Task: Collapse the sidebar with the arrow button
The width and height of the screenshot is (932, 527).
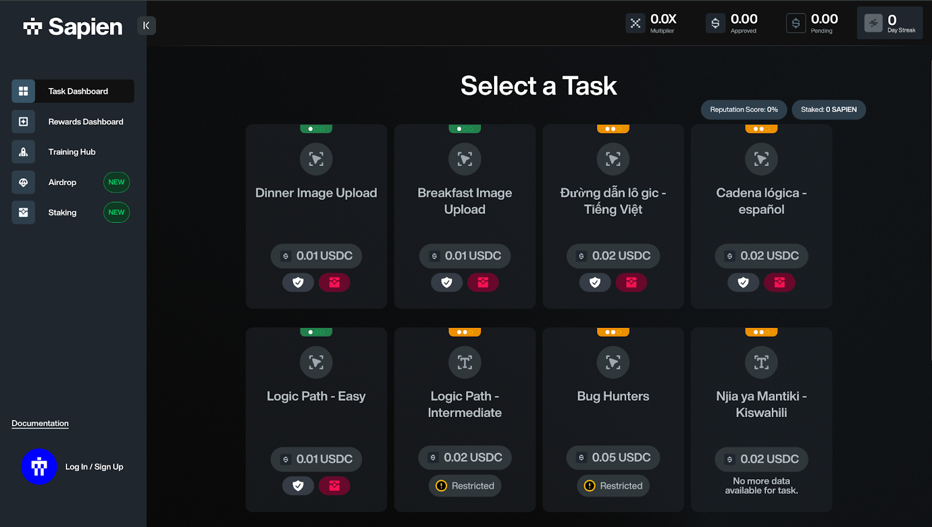Action: (x=146, y=26)
